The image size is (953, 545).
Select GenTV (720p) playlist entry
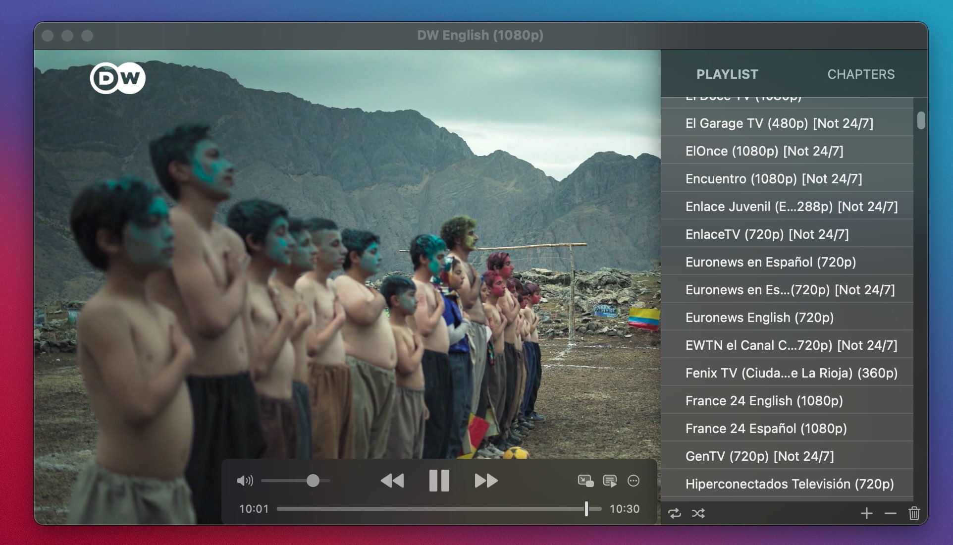pos(787,456)
